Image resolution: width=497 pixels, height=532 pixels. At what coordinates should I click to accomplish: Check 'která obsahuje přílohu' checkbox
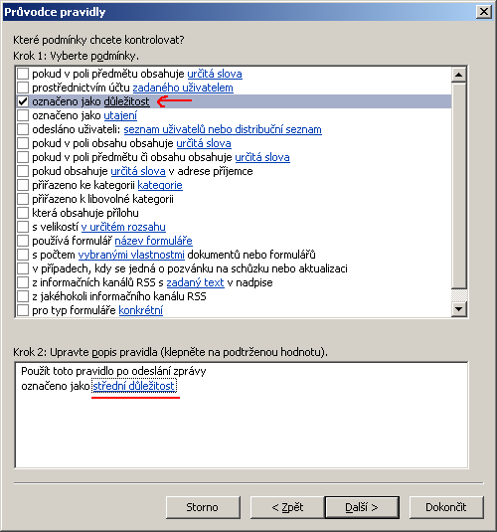click(23, 213)
